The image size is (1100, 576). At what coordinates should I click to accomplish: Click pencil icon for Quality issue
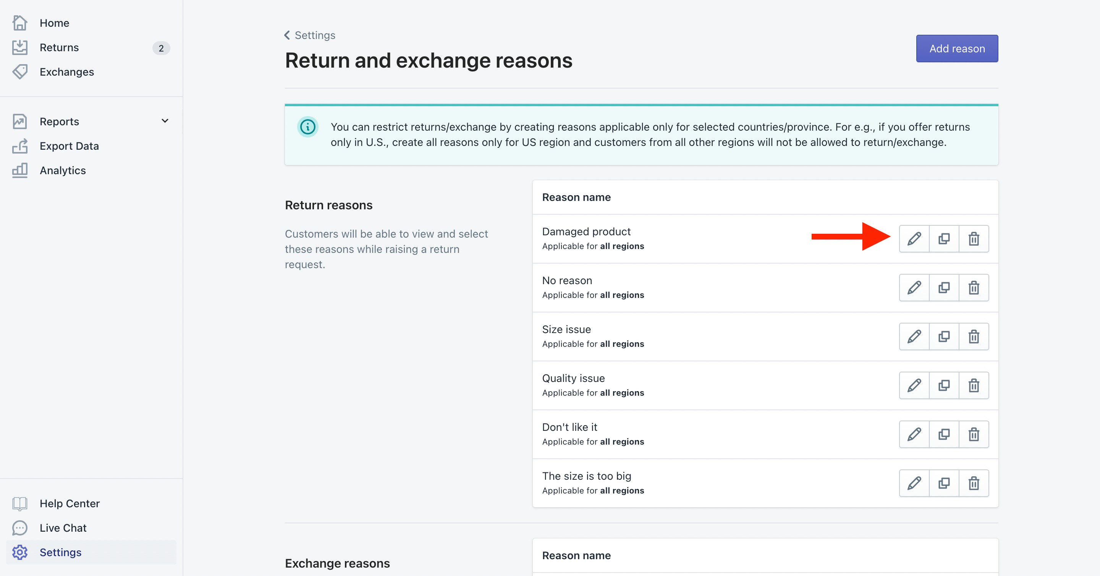point(914,385)
